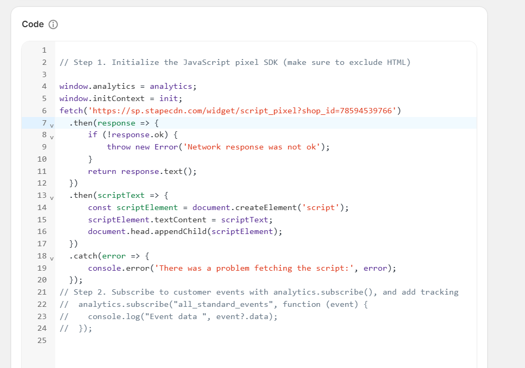Click the window.analytics assignment line
Screen dimensions: 525x368
coord(128,86)
